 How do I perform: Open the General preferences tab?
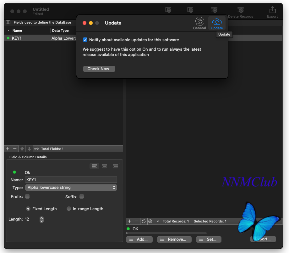pyautogui.click(x=199, y=23)
